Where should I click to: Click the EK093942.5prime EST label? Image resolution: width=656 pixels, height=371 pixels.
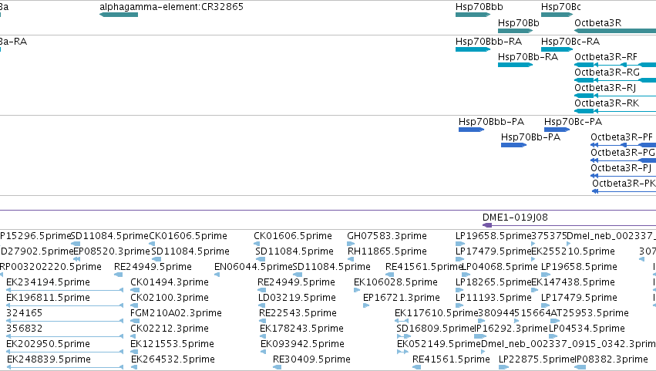coord(302,344)
